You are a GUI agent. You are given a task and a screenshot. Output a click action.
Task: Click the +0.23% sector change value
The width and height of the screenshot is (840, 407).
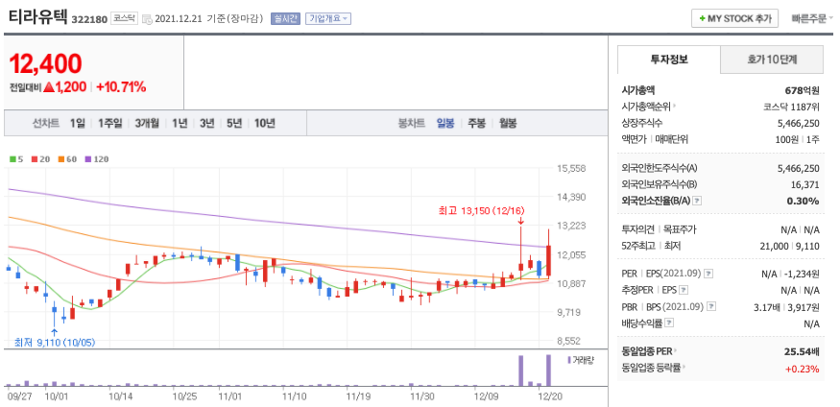click(802, 368)
